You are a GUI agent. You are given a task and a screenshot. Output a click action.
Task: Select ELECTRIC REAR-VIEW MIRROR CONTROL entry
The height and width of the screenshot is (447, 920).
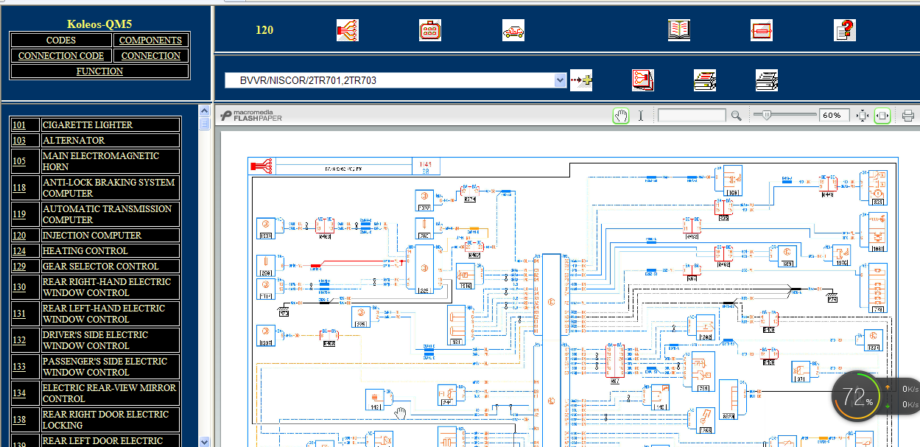110,393
